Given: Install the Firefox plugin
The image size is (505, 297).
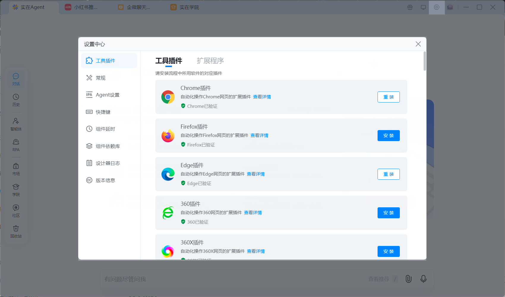Looking at the screenshot, I should click(x=389, y=135).
